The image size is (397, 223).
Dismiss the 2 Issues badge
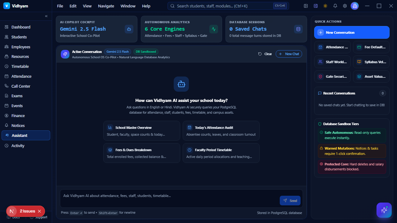(x=39, y=211)
